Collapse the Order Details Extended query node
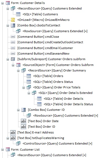Screen dimensions: 102x158 click(x=29, y=93)
